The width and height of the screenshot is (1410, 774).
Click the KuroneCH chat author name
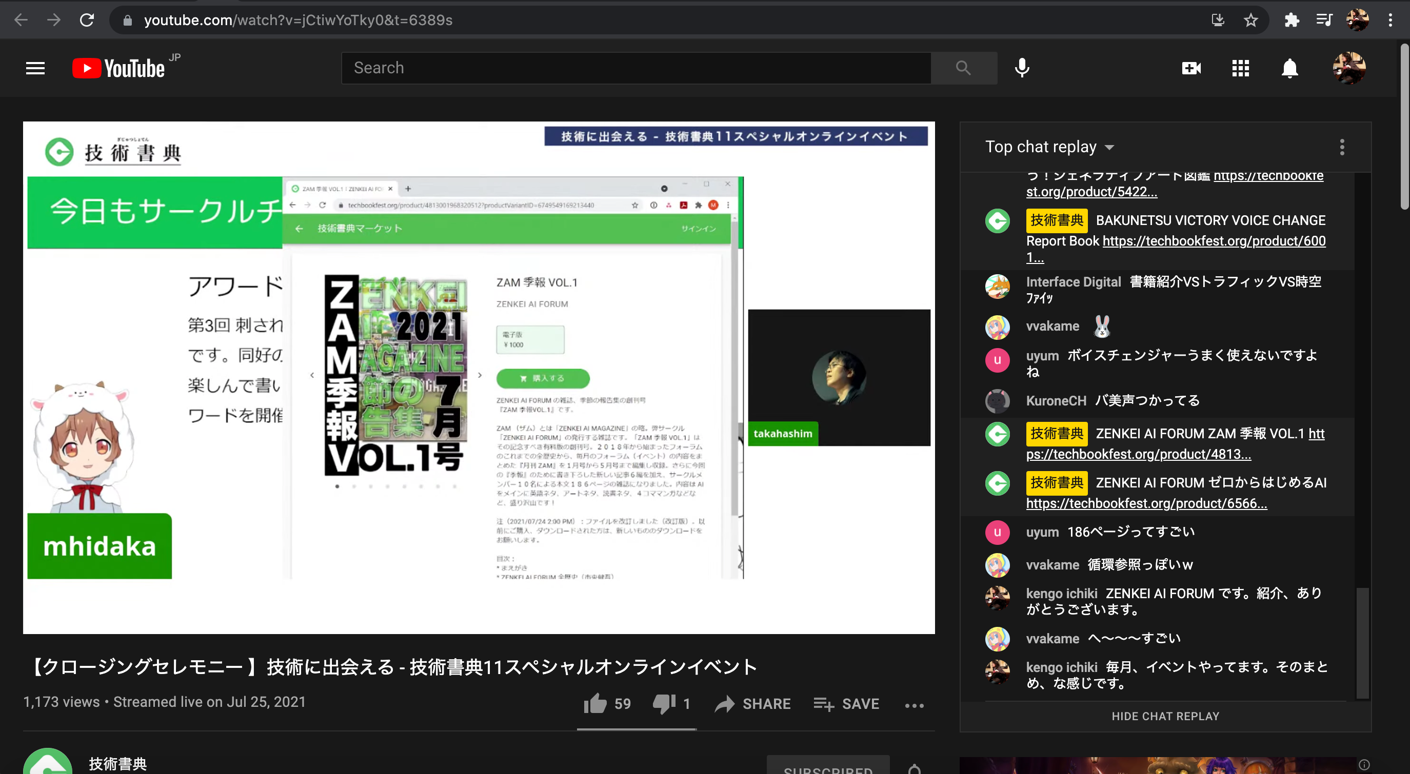(1056, 401)
